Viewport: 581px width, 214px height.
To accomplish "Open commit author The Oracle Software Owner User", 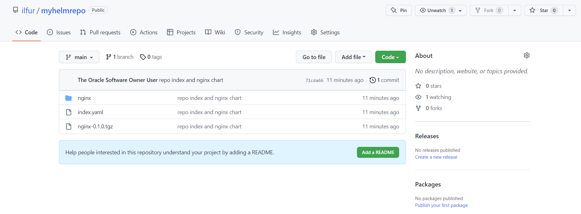I will [x=118, y=80].
